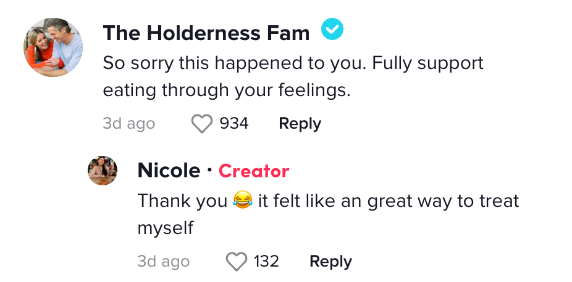The height and width of the screenshot is (282, 572).
Task: Click the red Creator label
Action: pos(254,171)
